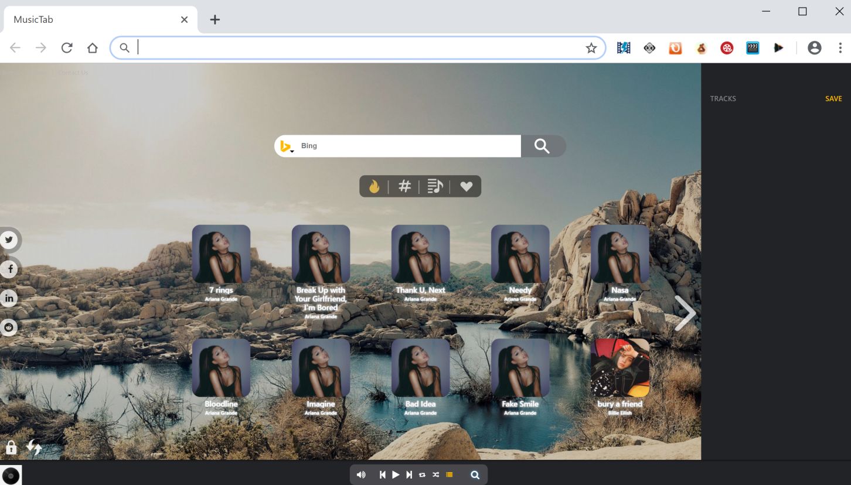Mute the player volume
This screenshot has width=851, height=485.
click(x=361, y=475)
